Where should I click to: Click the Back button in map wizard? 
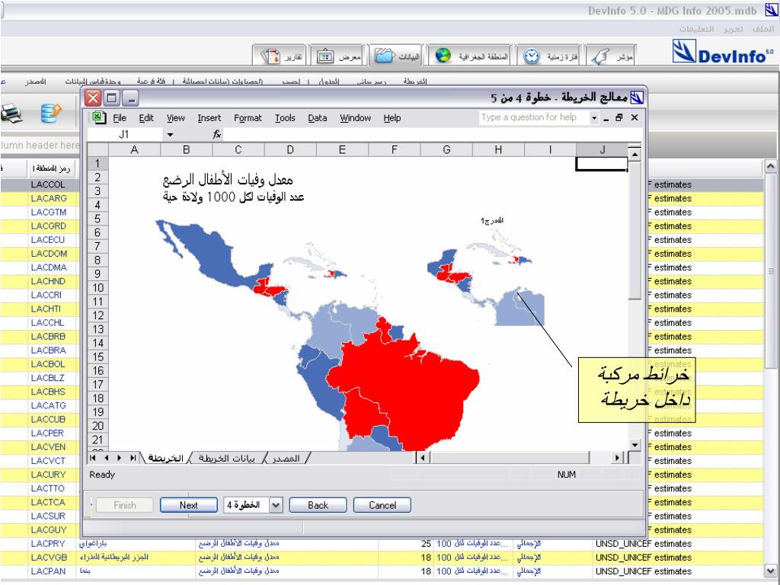click(x=318, y=505)
